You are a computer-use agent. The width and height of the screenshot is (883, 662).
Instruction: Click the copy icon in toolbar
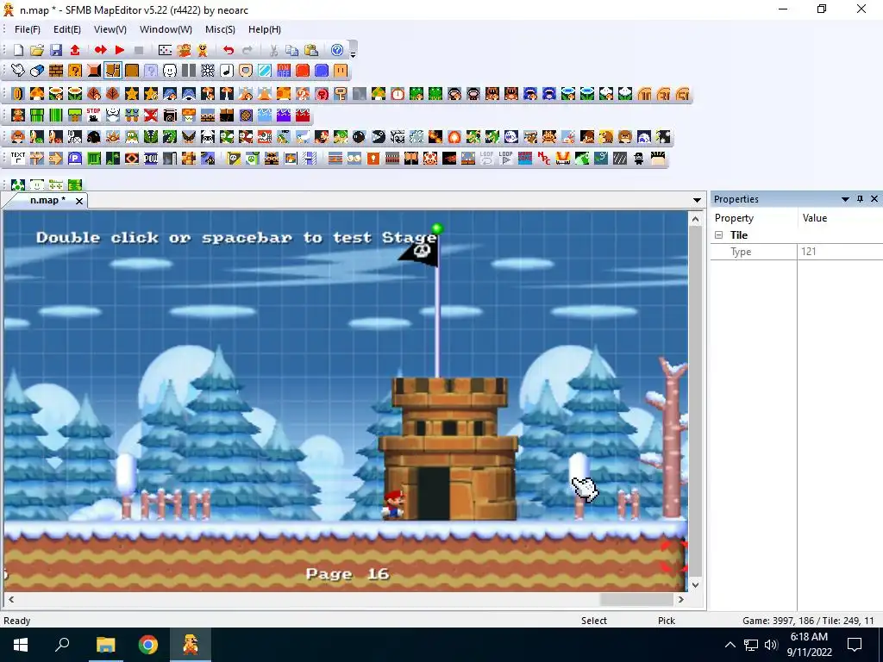click(291, 50)
